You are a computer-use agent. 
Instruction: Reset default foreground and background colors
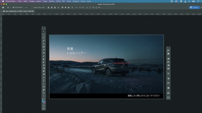[43, 99]
